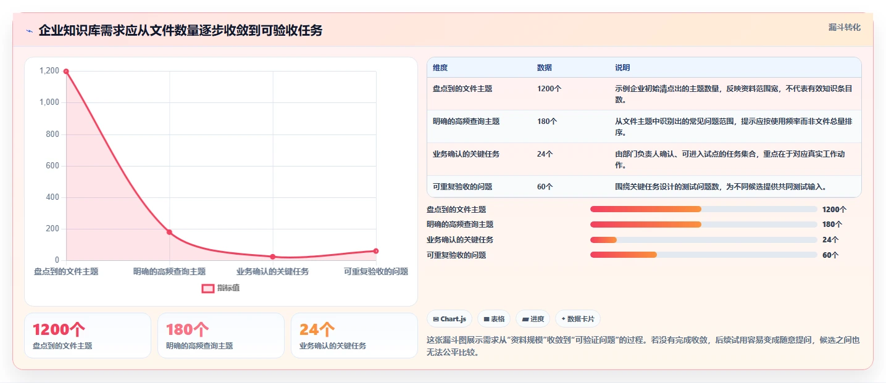This screenshot has width=886, height=383.
Task: Click x-axis label 业务确认的关键任务
Action: point(273,271)
